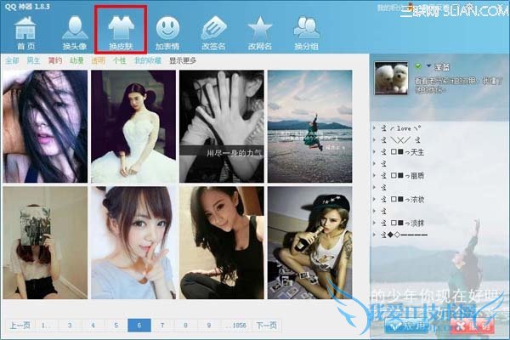Pick the skin of girl in white dress
Image resolution: width=510 pixels, height=340 pixels.
click(x=133, y=127)
